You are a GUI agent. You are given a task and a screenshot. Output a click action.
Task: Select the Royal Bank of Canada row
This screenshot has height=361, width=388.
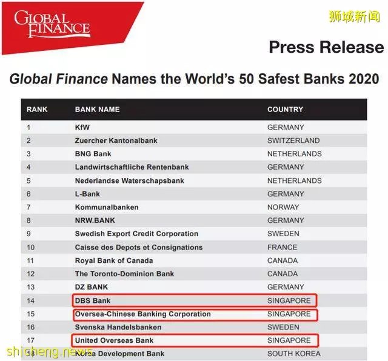(x=194, y=260)
